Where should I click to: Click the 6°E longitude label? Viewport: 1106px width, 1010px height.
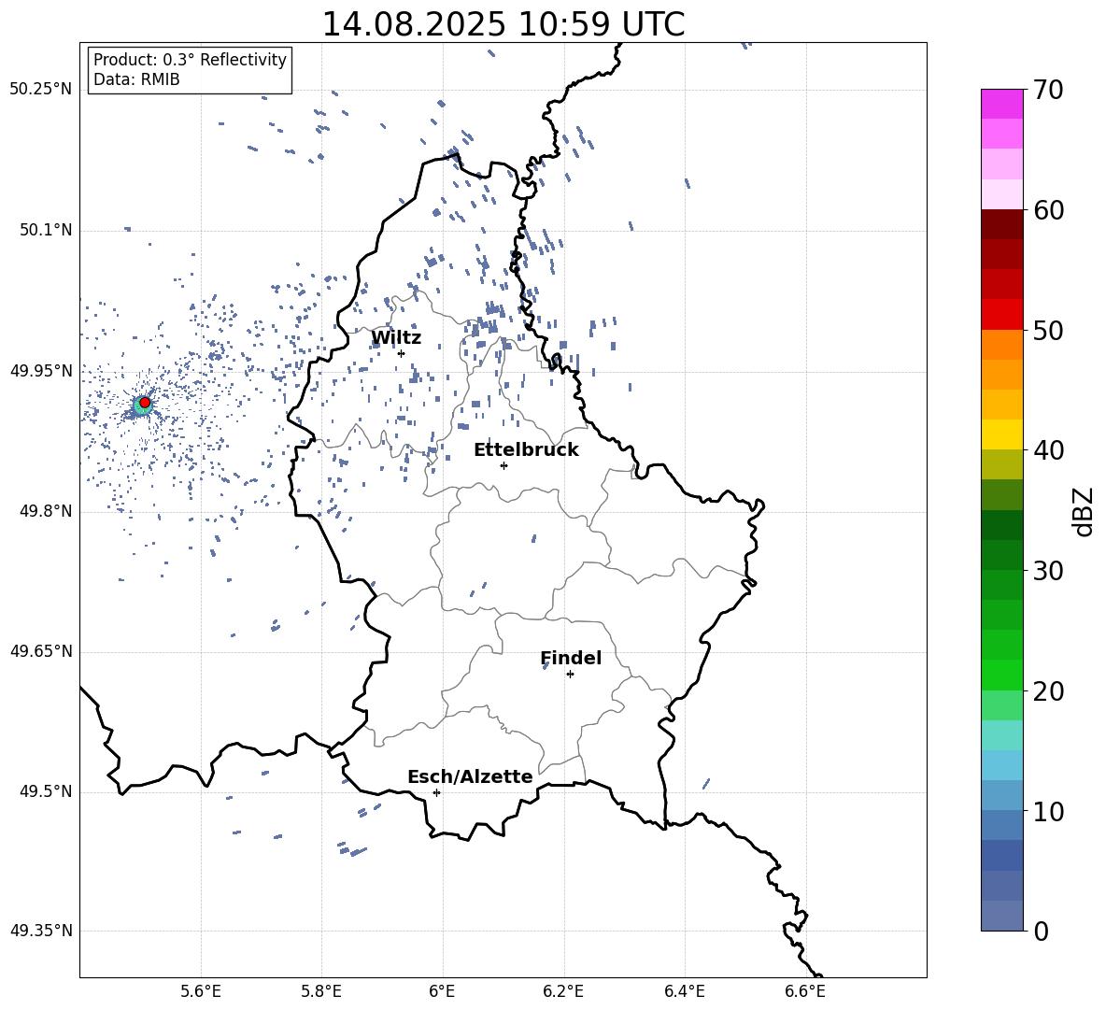click(x=442, y=991)
